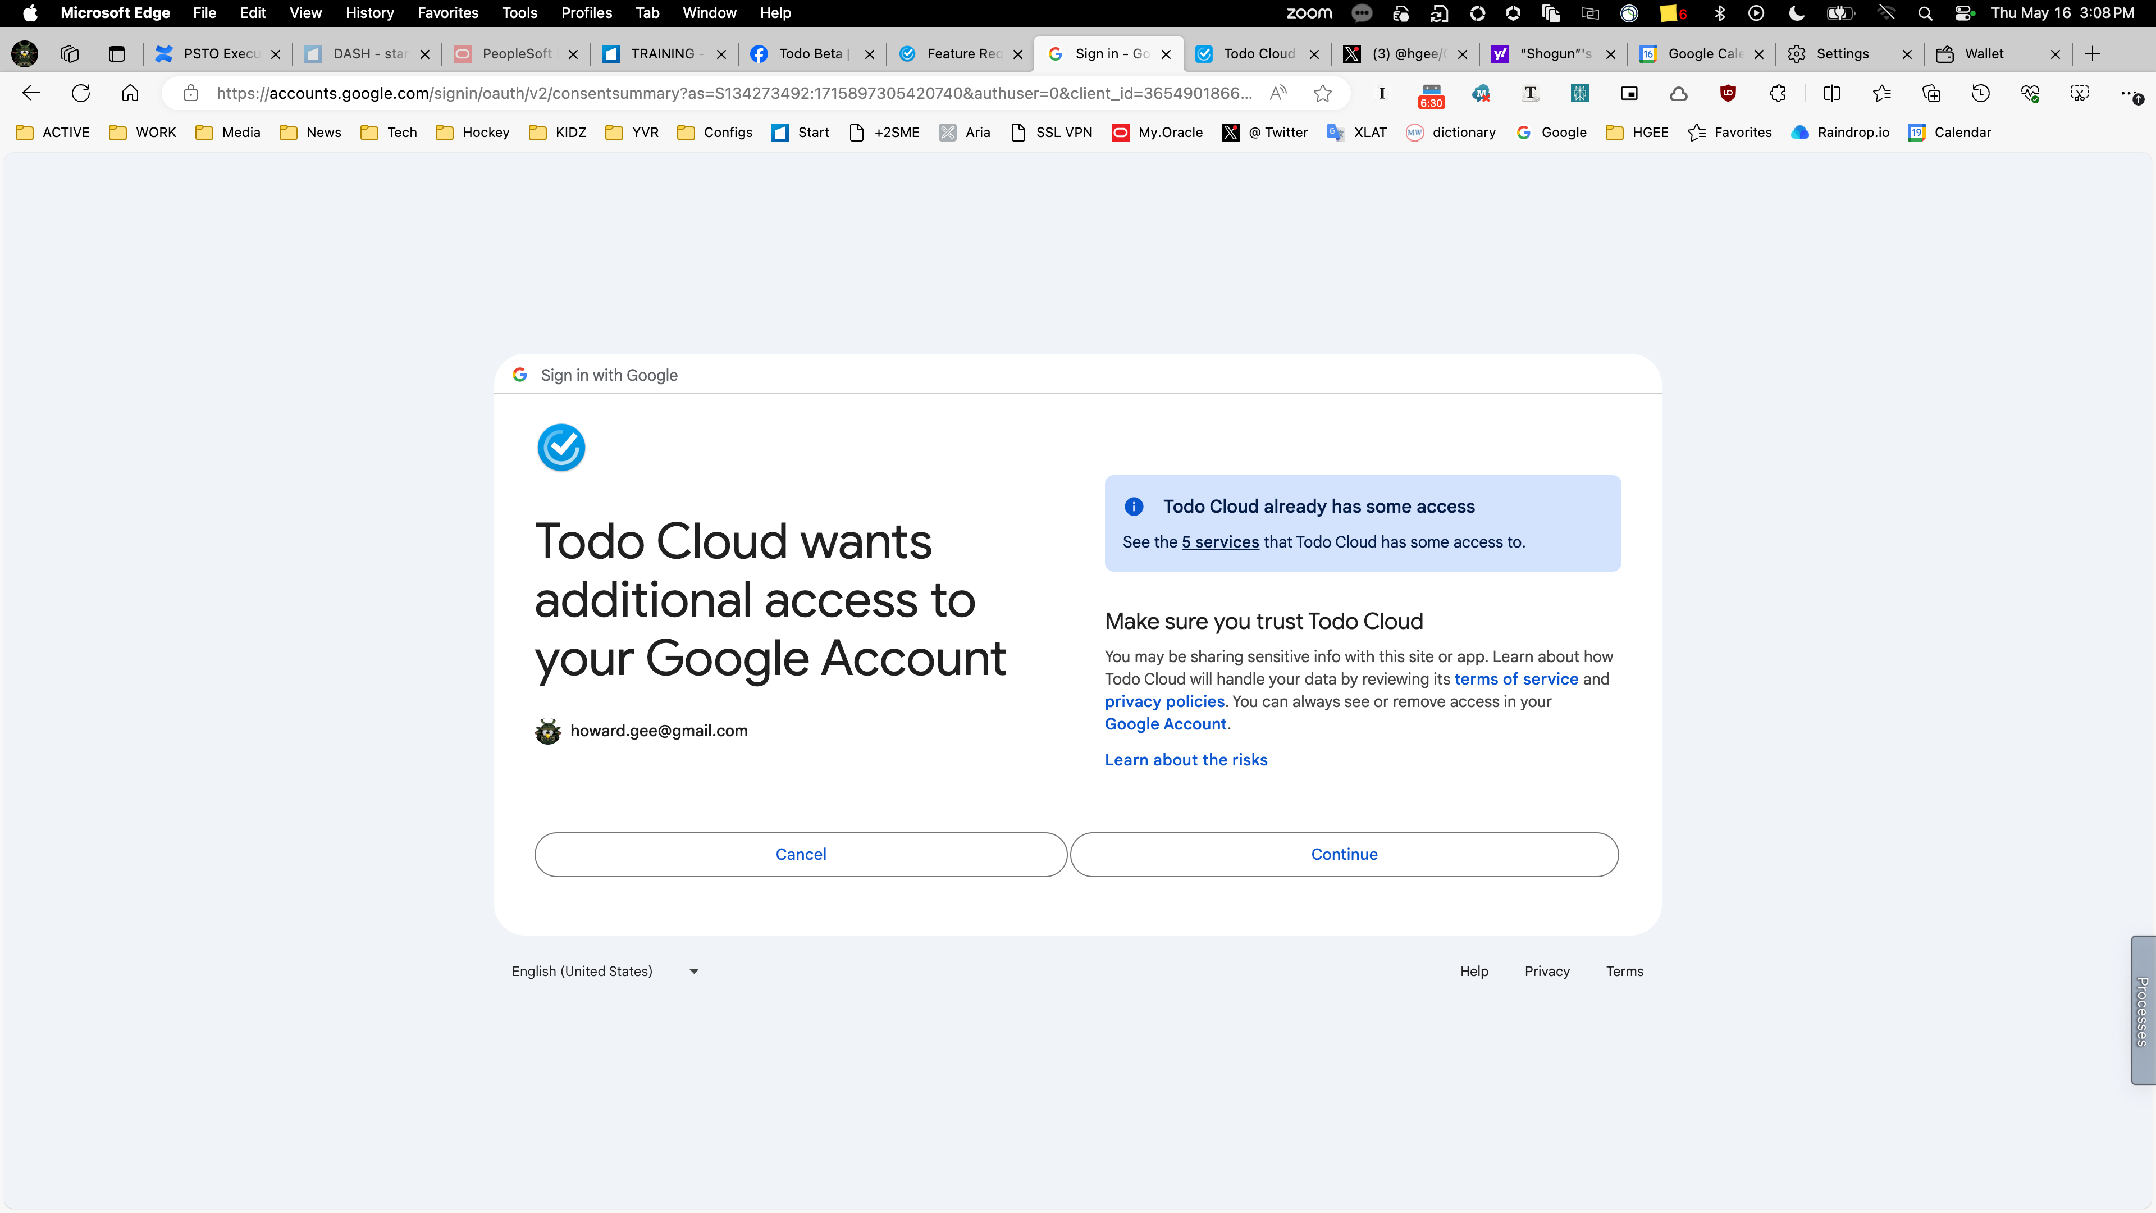
Task: Open browser History clock icon
Action: 1980,93
